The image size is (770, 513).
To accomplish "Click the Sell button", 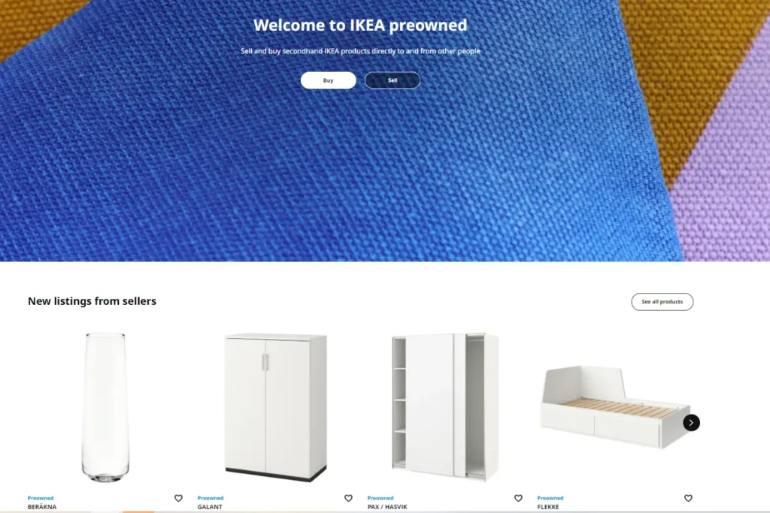I will (393, 80).
